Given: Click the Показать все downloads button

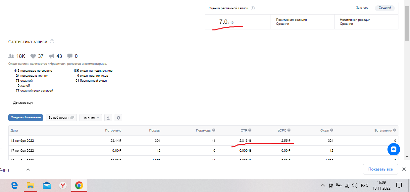Looking at the screenshot, I should click(380, 169).
